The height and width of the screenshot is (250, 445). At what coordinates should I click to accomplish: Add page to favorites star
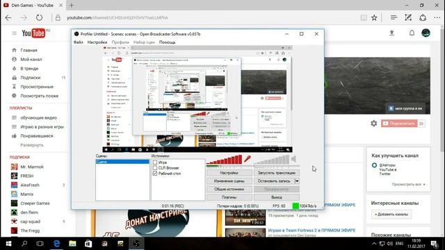pos(374,18)
